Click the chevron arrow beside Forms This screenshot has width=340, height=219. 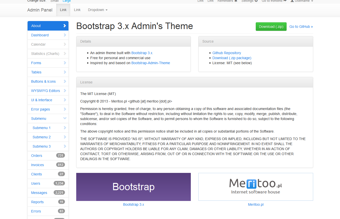pyautogui.click(x=65, y=63)
